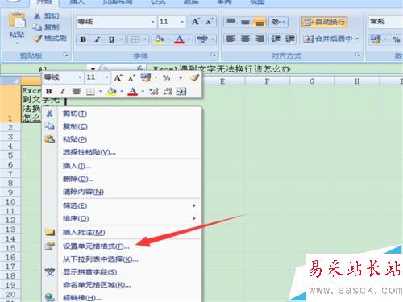Click the ribbon percent style button
Viewport: 403px width, 302px height.
click(396, 39)
